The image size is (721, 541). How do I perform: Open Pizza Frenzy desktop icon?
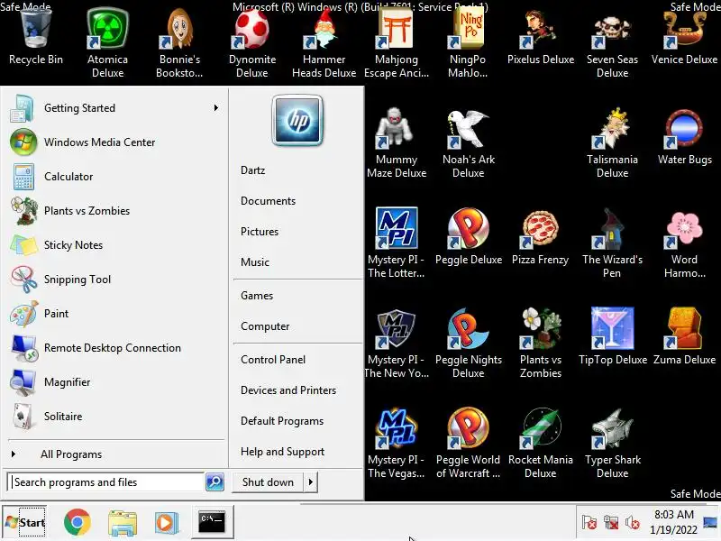coord(540,238)
